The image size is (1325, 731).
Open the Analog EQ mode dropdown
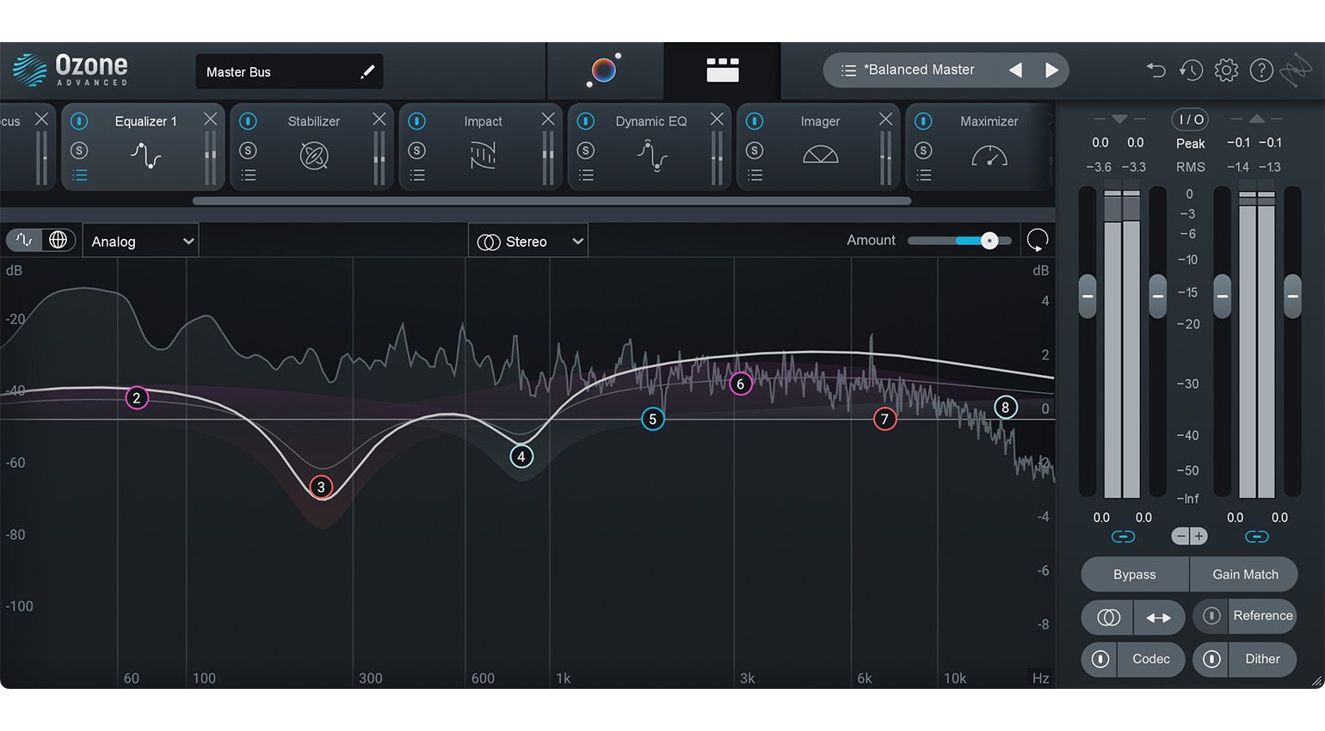point(140,241)
